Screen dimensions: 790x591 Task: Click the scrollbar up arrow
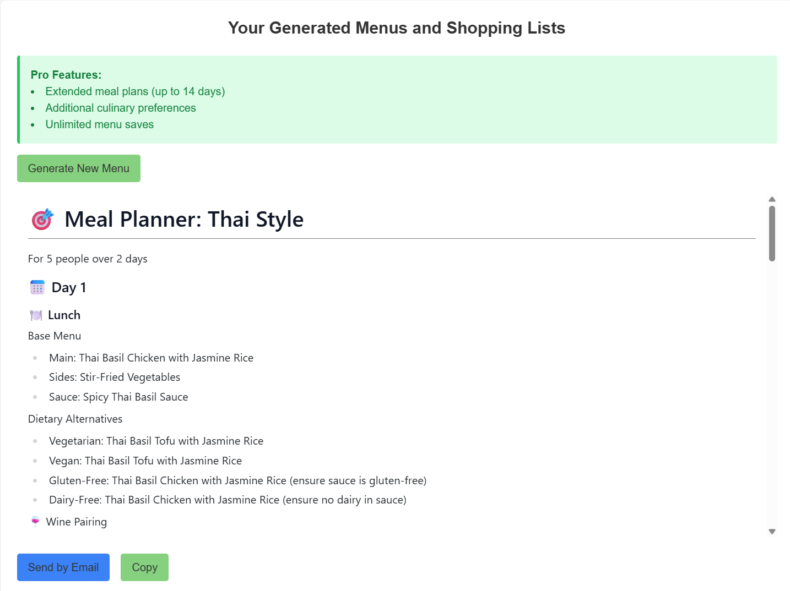click(x=772, y=199)
